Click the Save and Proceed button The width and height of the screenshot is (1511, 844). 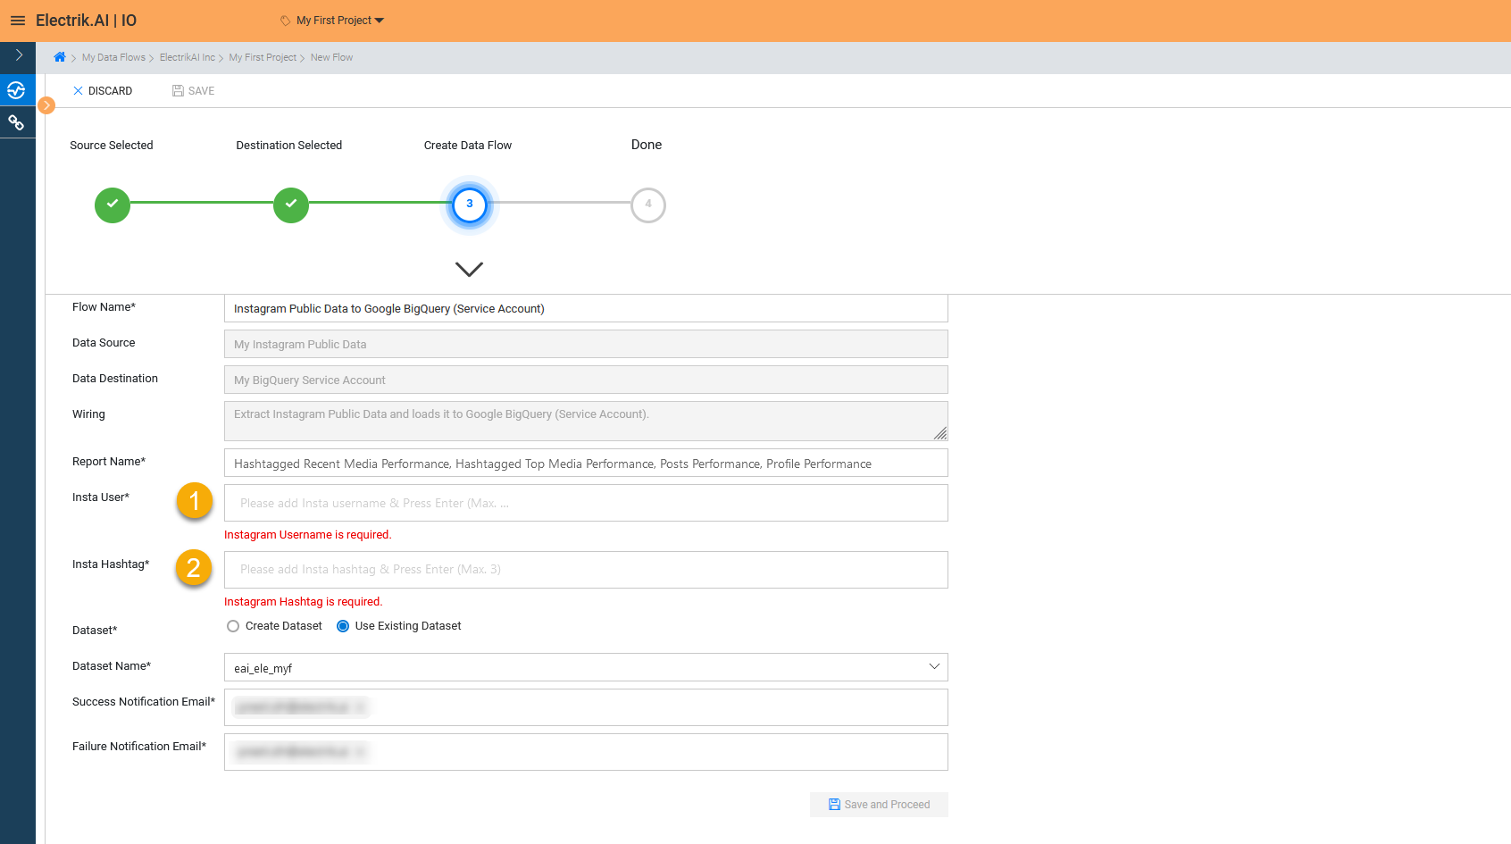[879, 804]
